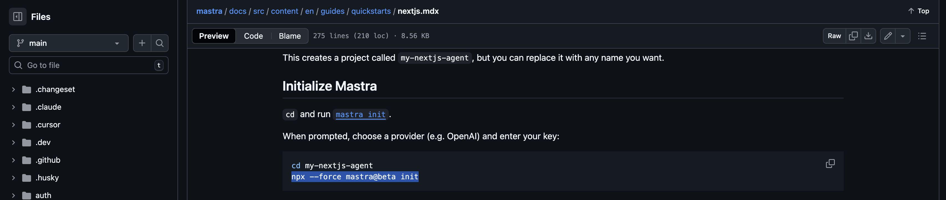946x200 pixels.
Task: Jump to Top of the file
Action: 919,11
